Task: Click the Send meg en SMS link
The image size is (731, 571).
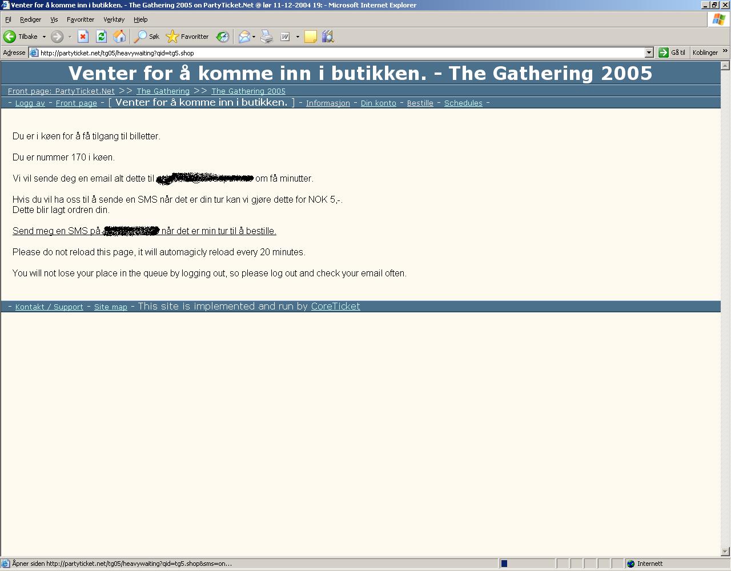Action: (144, 231)
